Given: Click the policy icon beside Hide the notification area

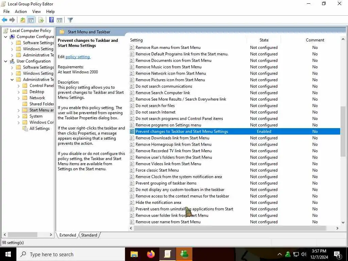Looking at the screenshot, I should click(132, 203).
